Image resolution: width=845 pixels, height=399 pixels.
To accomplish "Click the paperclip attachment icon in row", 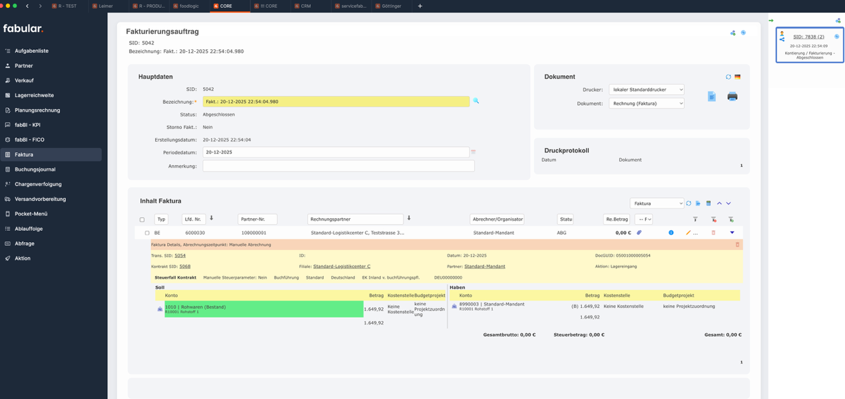I will click(639, 233).
